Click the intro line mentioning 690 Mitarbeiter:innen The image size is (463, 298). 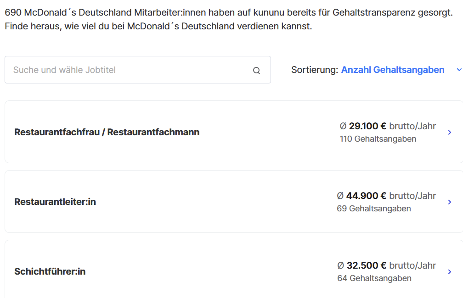click(x=228, y=13)
